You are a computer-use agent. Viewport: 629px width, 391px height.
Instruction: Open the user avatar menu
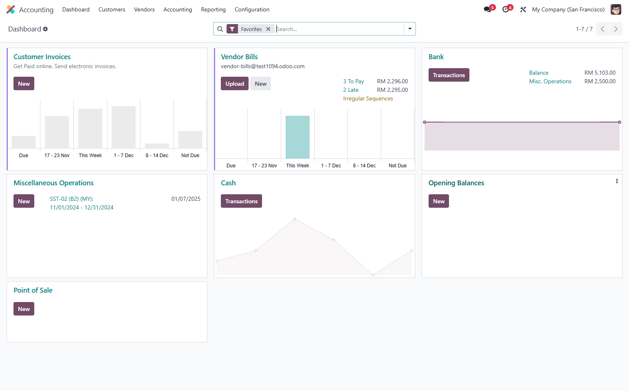pyautogui.click(x=616, y=9)
